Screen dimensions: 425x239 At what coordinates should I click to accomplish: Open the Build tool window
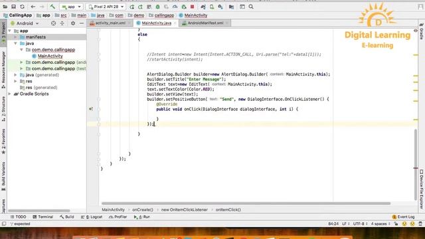(67, 217)
